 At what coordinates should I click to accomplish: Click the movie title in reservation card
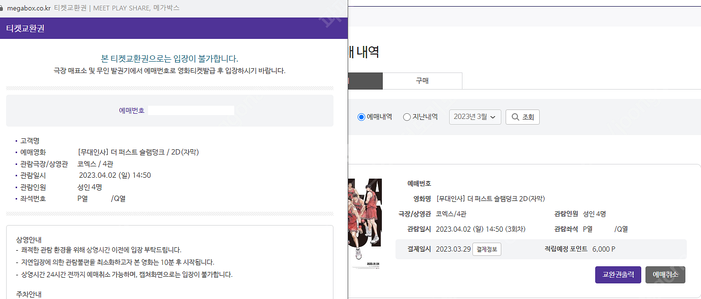(x=490, y=199)
